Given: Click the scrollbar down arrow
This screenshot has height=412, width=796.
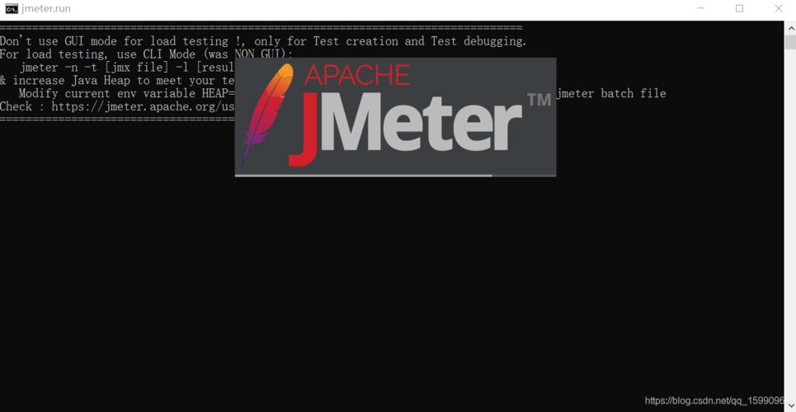Looking at the screenshot, I should 790,406.
